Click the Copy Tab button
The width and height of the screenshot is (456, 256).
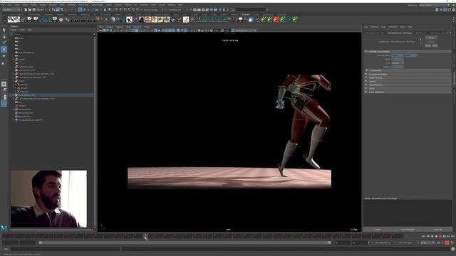click(437, 229)
